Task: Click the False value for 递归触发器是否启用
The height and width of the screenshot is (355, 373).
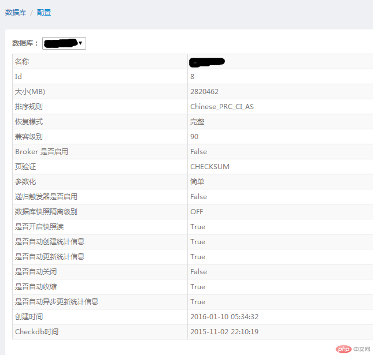Action: tap(198, 197)
